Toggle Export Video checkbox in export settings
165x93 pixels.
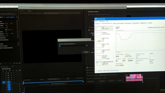pyautogui.click(x=89, y=30)
